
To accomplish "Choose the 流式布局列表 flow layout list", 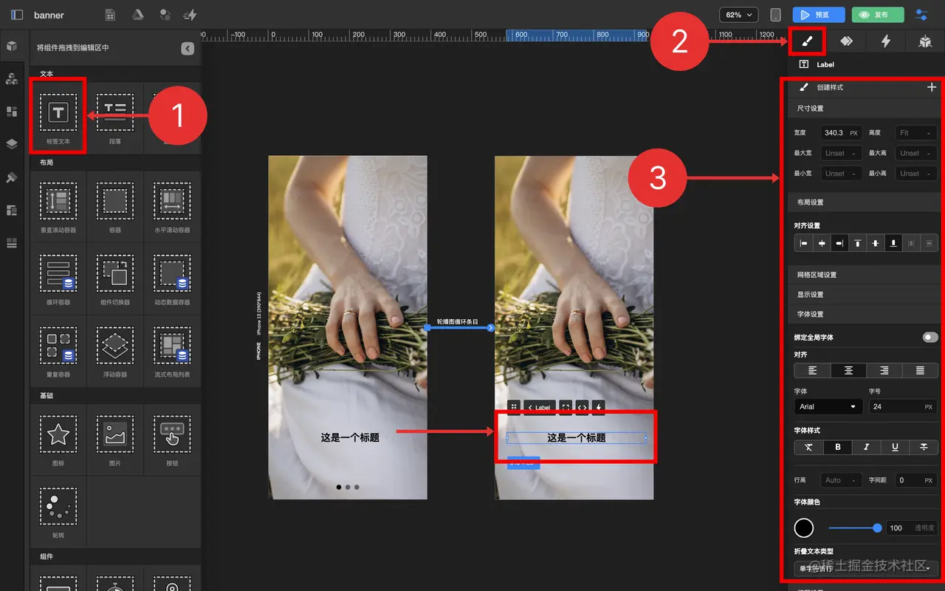I will coord(172,351).
